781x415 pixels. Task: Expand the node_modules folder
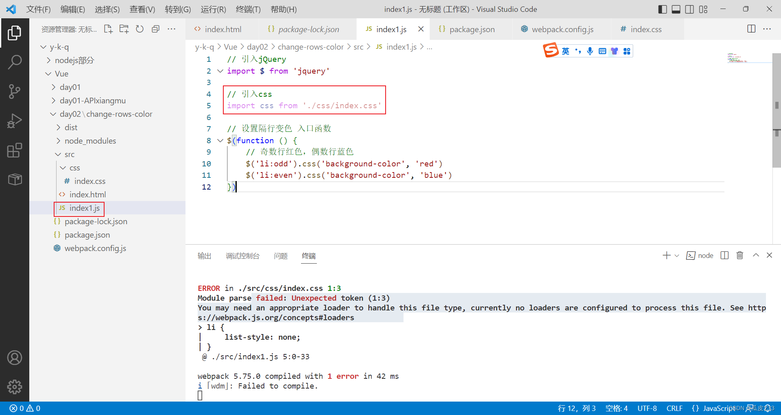(59, 141)
